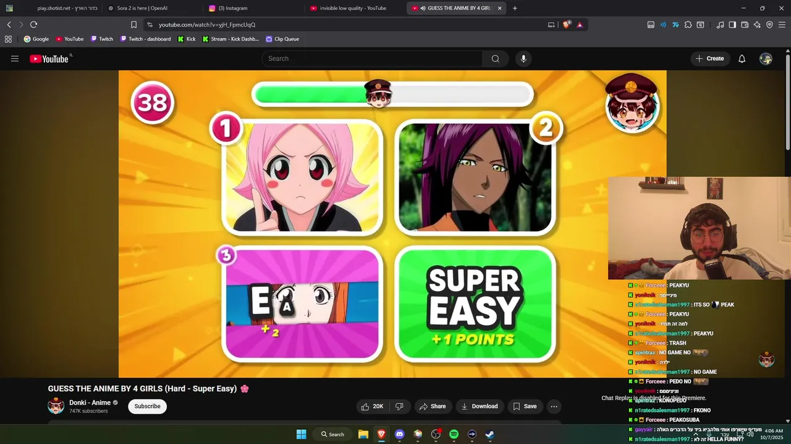
Task: Open OBS Studio from the taskbar
Action: click(436, 434)
